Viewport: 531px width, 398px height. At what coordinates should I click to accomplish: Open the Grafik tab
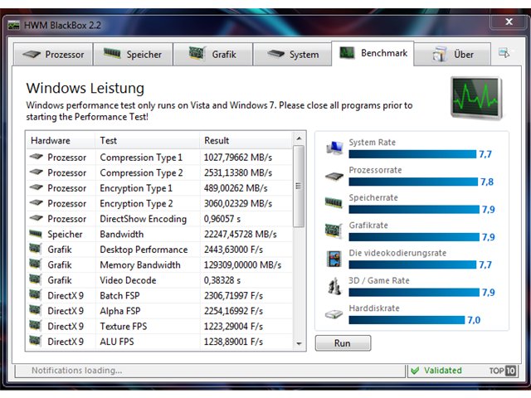[213, 54]
